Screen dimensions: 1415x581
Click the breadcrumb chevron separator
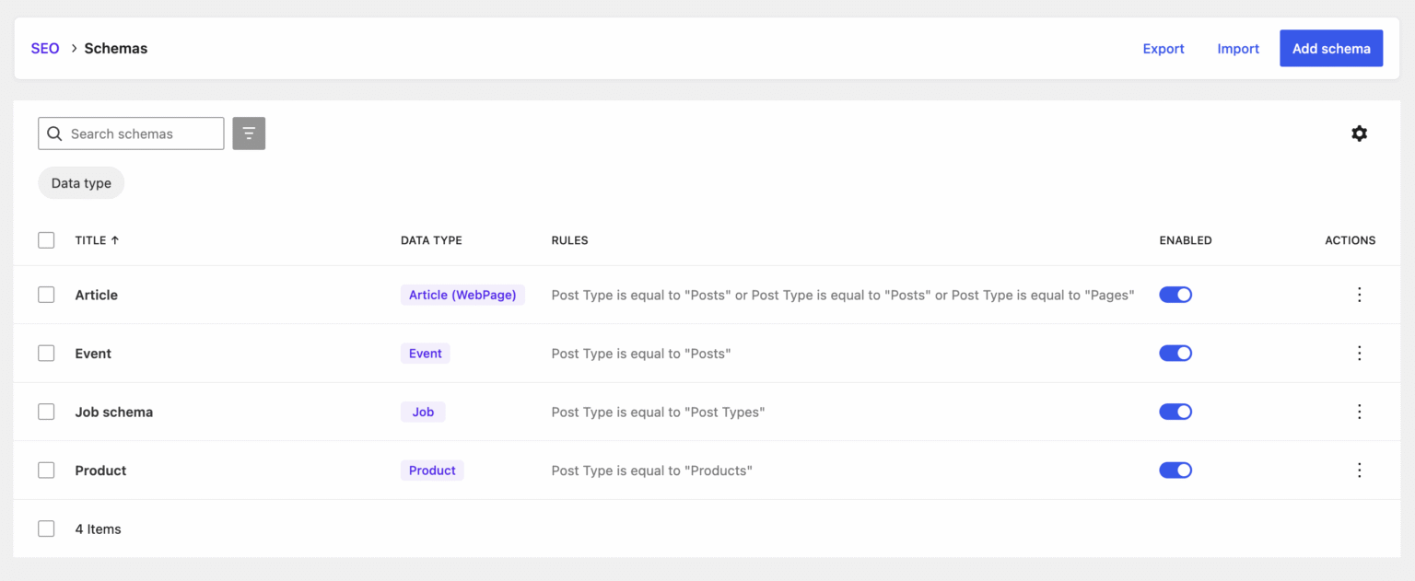[x=74, y=49]
